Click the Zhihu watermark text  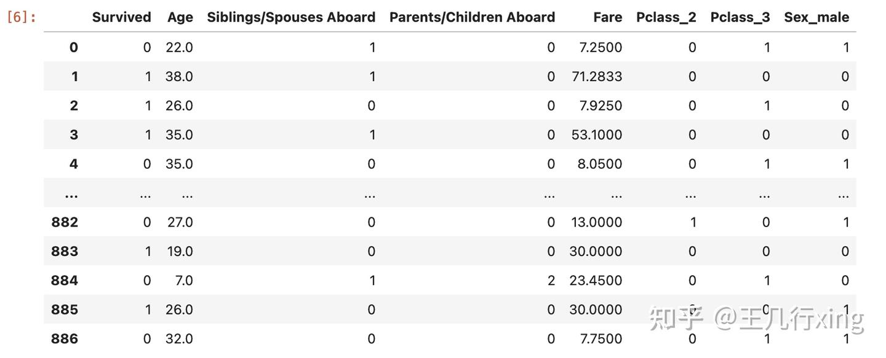click(x=757, y=319)
